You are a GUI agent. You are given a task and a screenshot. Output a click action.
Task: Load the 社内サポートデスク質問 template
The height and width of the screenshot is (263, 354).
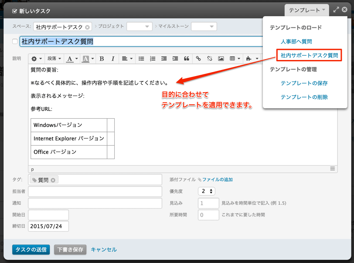click(x=309, y=55)
